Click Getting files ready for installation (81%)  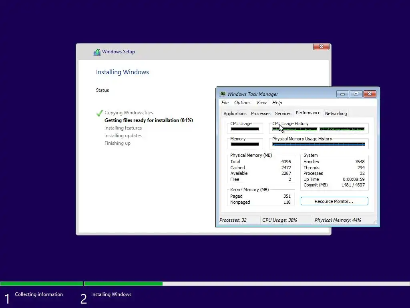[x=149, y=120]
